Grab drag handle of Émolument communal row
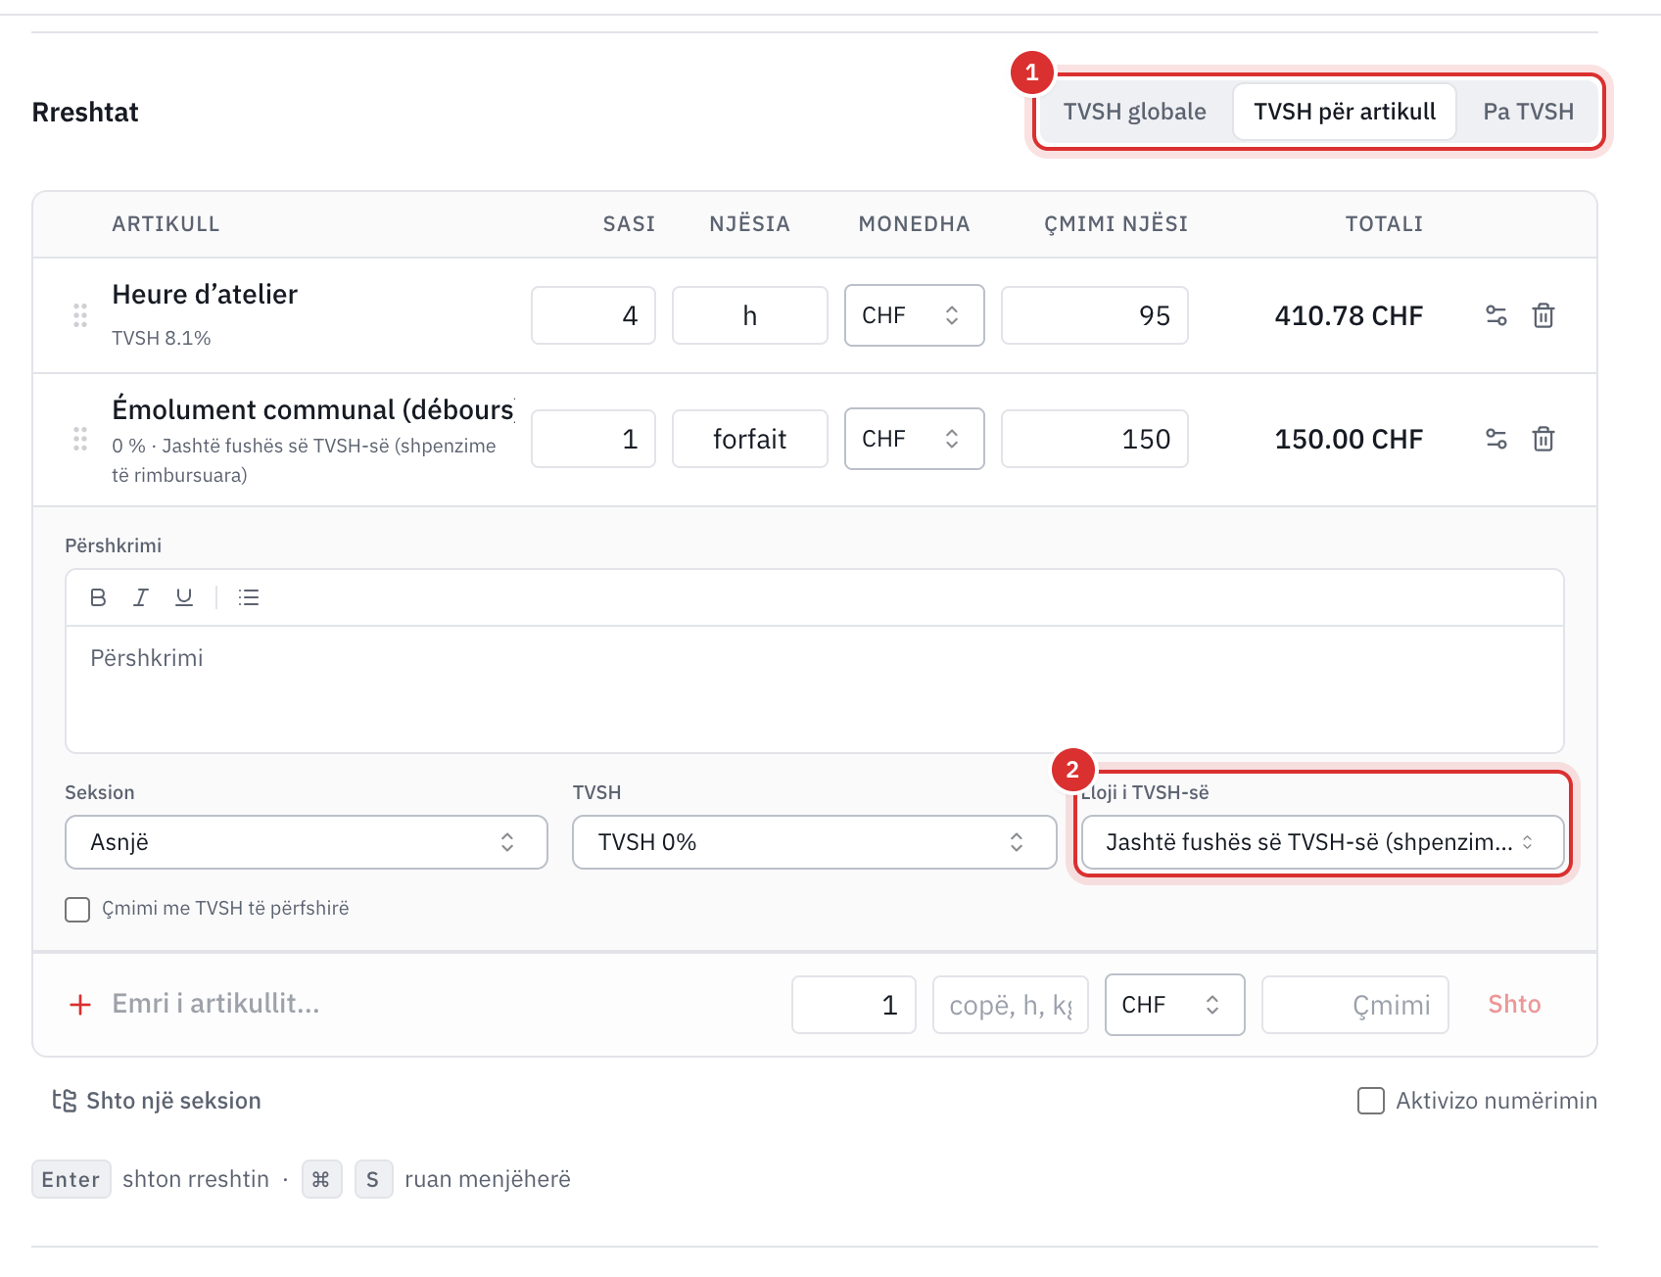The image size is (1661, 1277). click(x=80, y=439)
